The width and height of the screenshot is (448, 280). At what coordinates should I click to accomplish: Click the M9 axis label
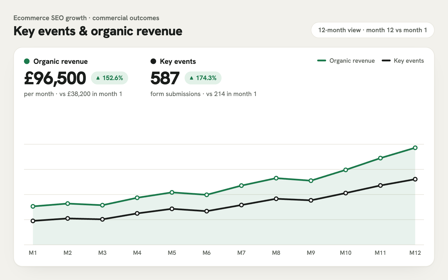click(x=311, y=253)
